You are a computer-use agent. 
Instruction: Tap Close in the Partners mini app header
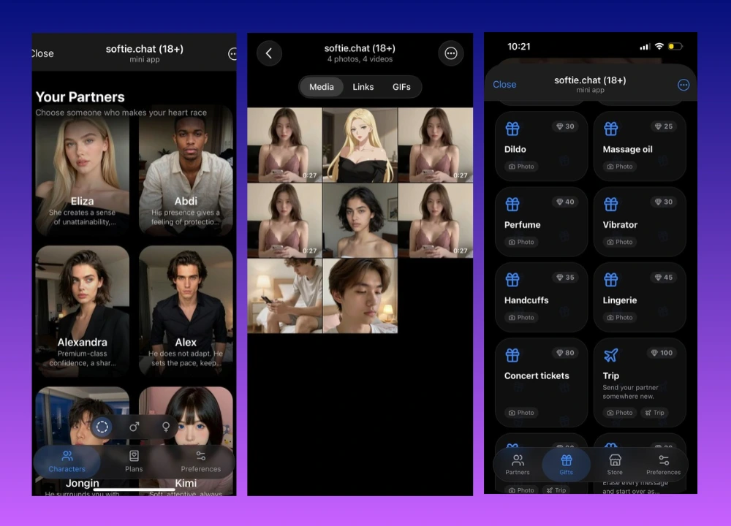pyautogui.click(x=42, y=53)
